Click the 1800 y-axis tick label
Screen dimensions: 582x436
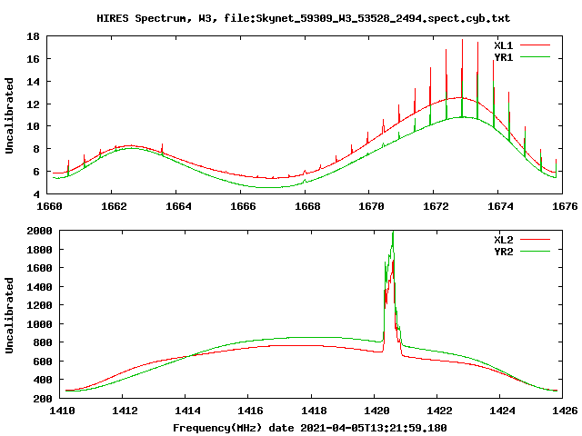39,250
